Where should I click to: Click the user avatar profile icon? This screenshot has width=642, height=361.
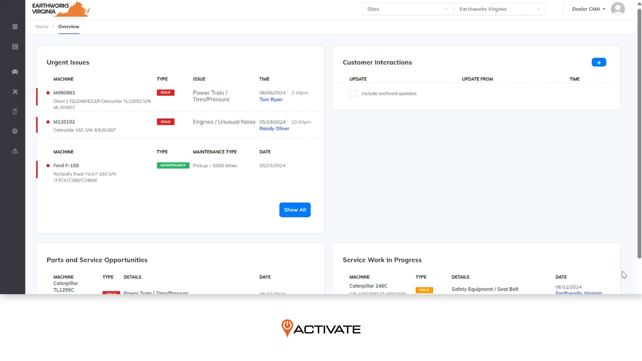tap(618, 9)
